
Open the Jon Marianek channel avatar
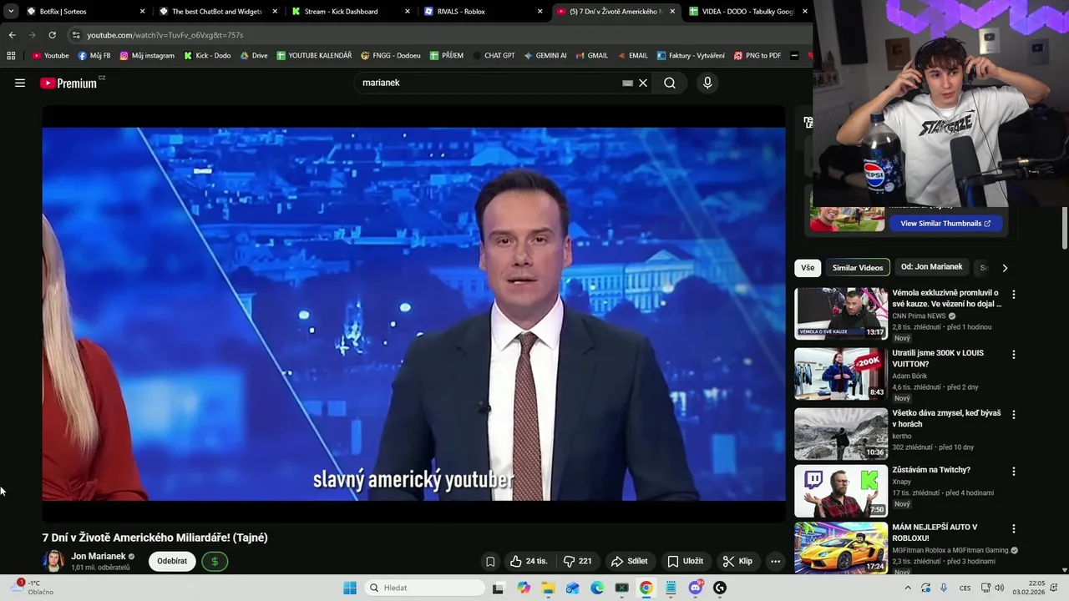[53, 561]
